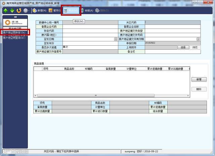
Task: Click the goods table scrollbar right arrow
Action: pos(188,96)
